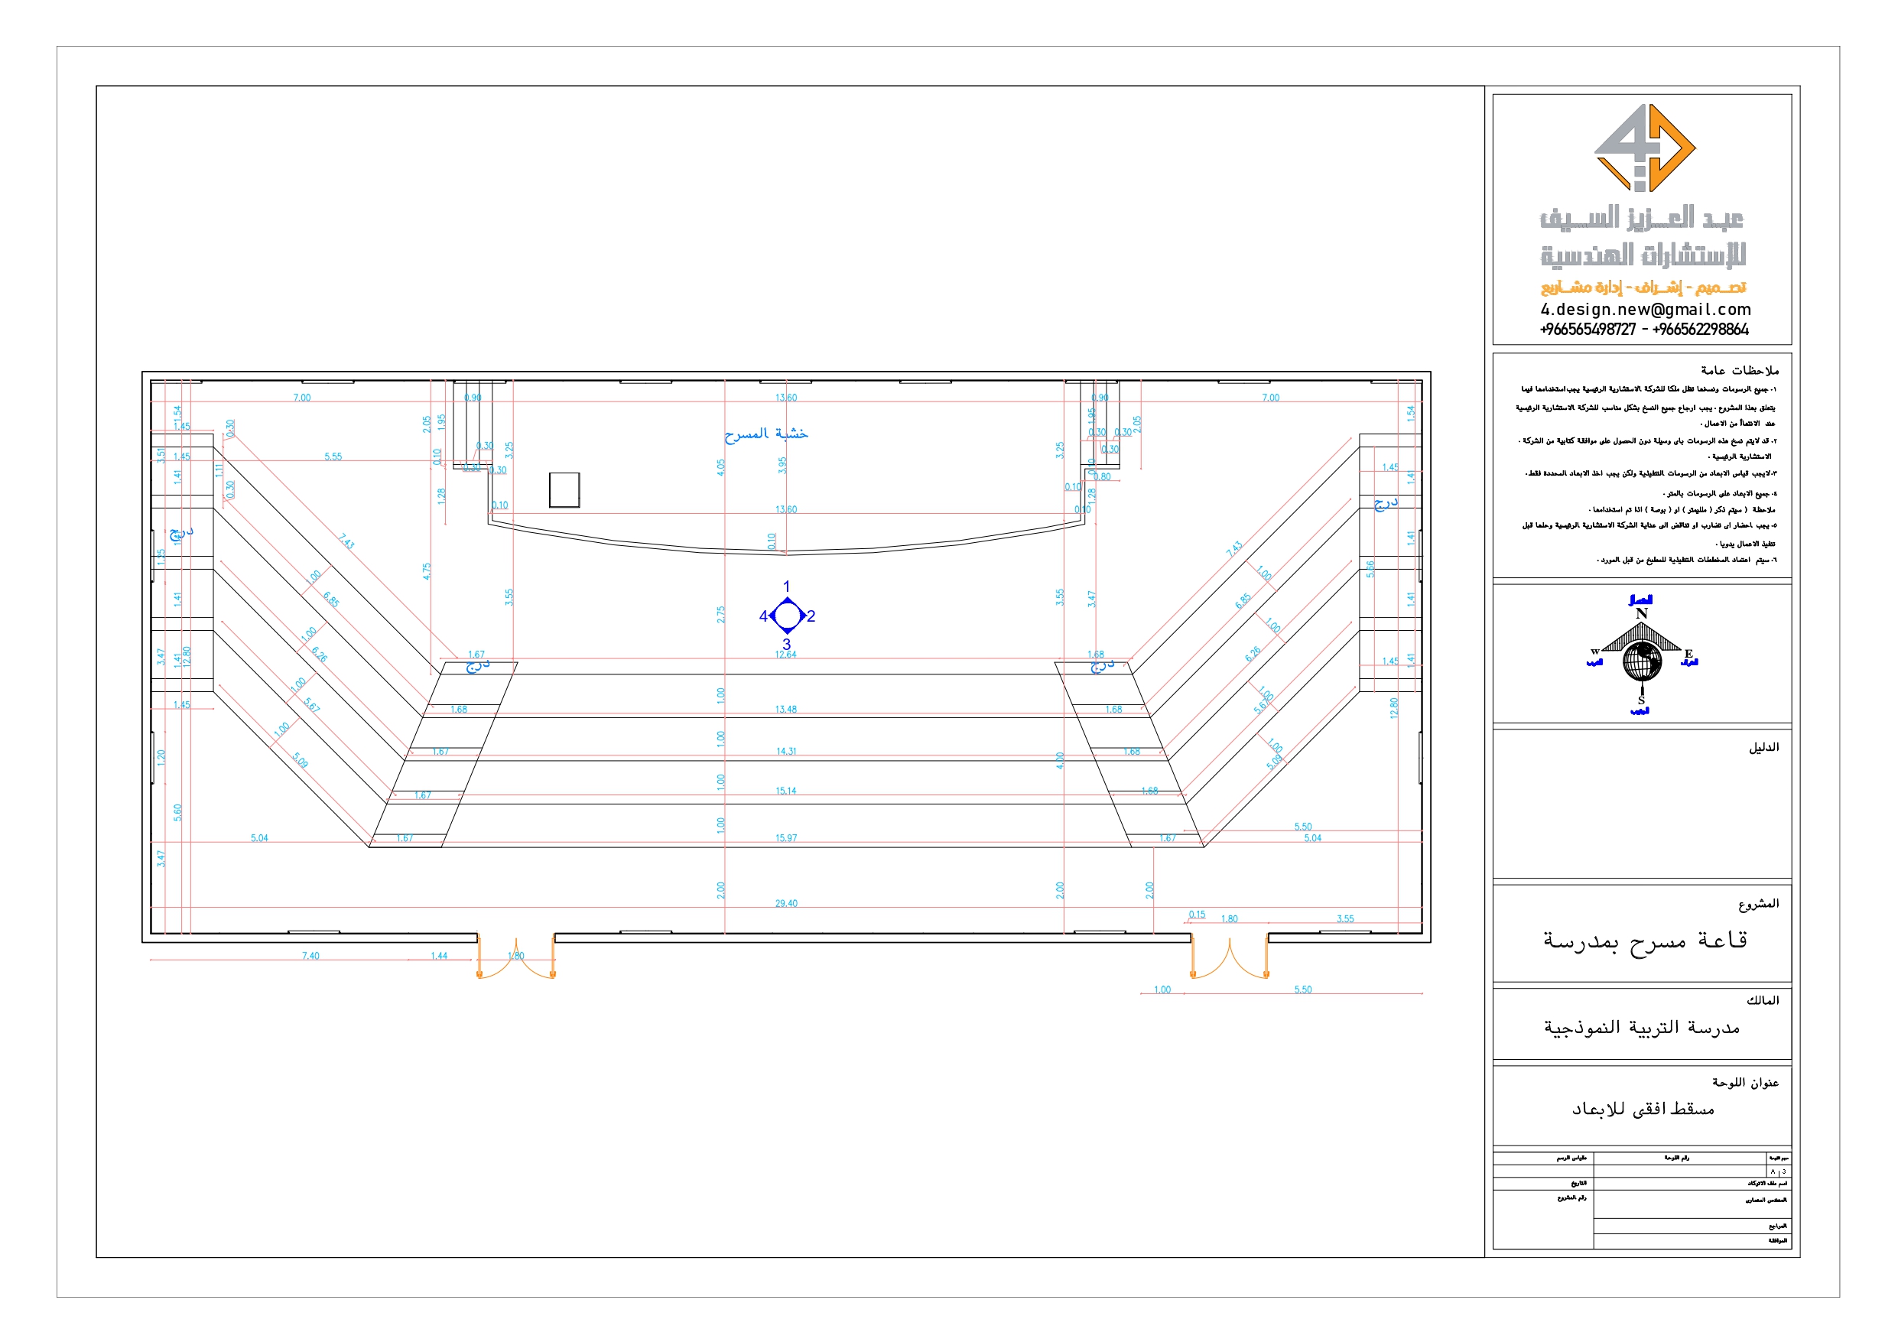Click sheet title 'مسقط افقى للابعاد'

[x=1643, y=1109]
